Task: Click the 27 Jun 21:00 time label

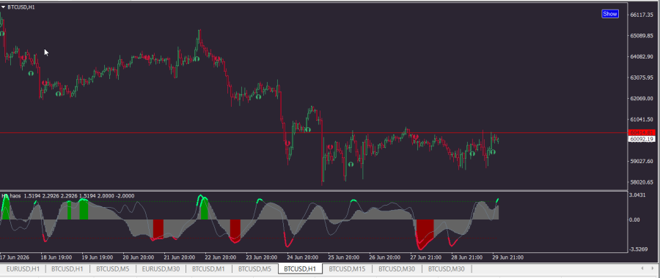Action: pos(425,258)
